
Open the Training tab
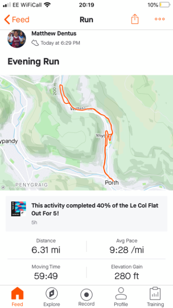155,297
